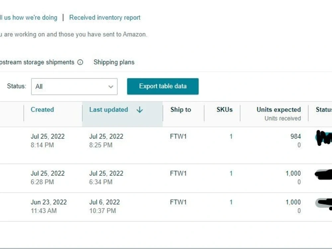Click FTW1 in the Jun 23 shipment row

[178, 202]
